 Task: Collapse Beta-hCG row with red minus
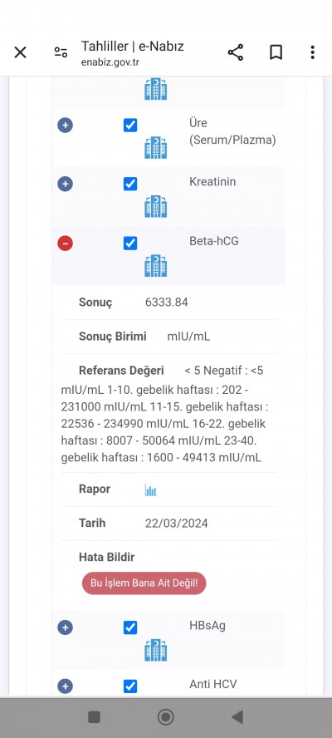point(66,244)
